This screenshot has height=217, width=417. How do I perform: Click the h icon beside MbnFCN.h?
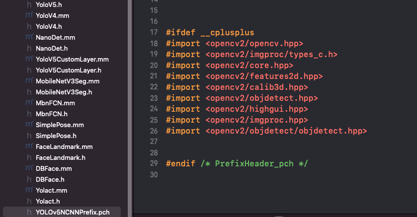point(29,114)
